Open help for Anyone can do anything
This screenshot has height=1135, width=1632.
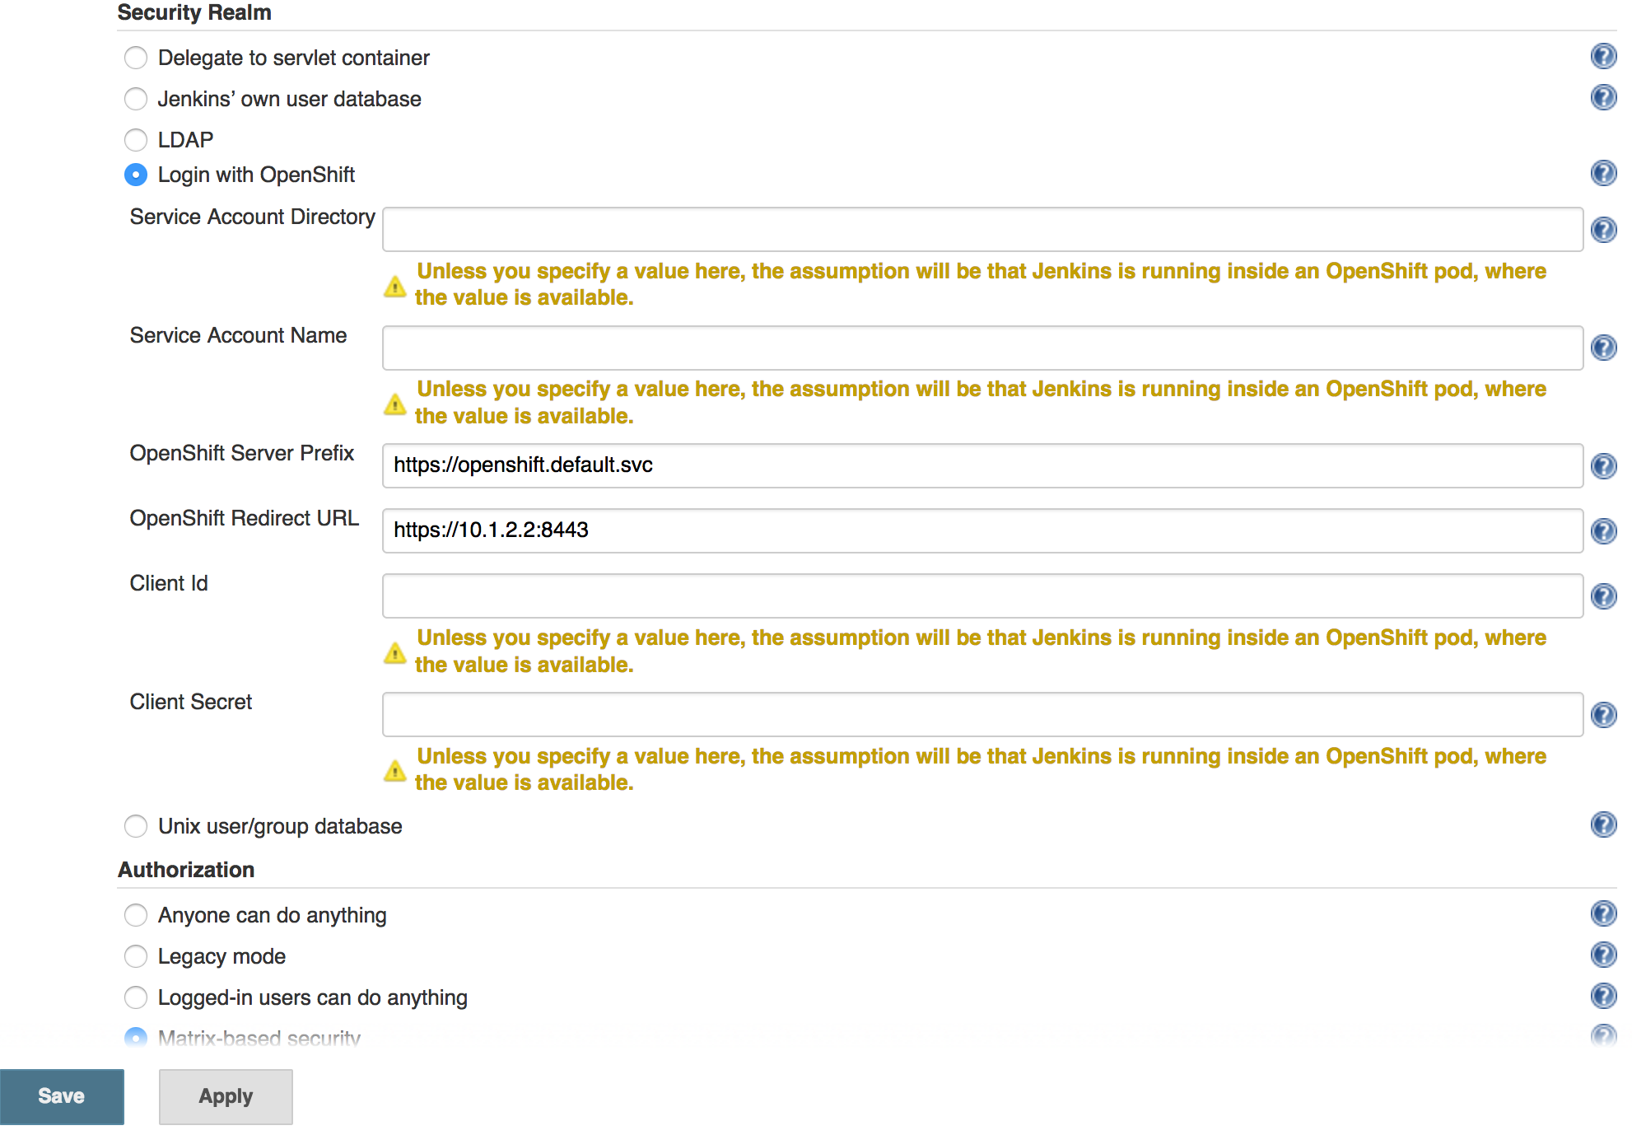coord(1604,914)
